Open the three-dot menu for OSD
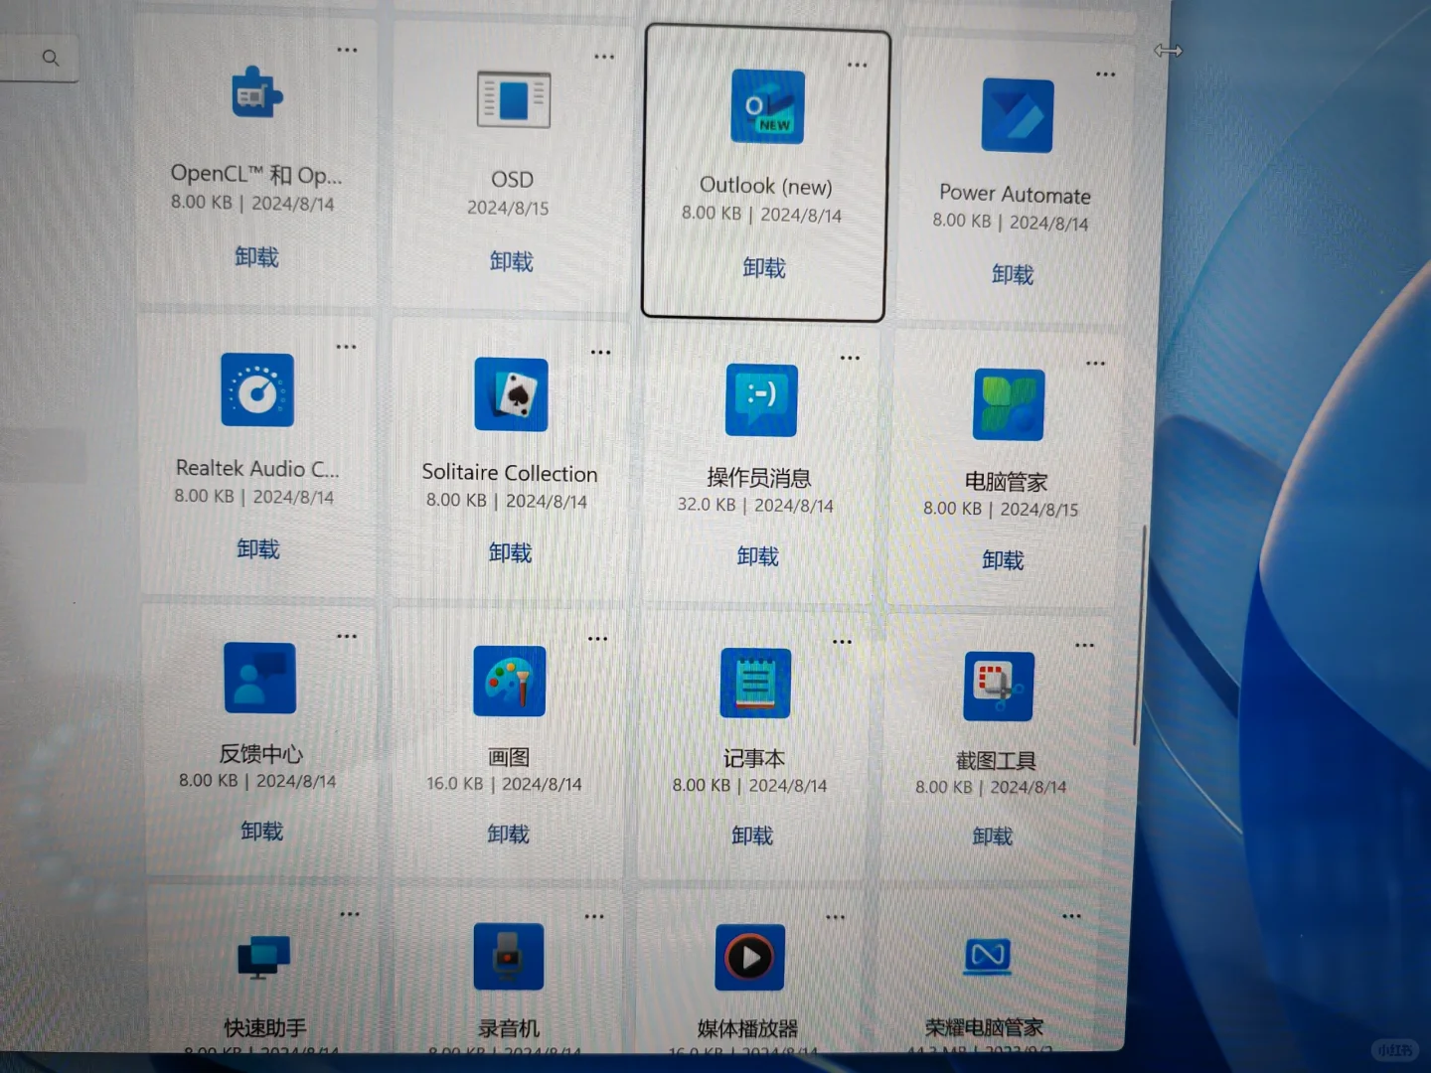 pyautogui.click(x=604, y=57)
